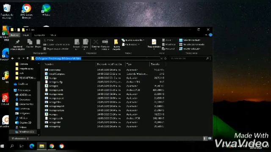Click Modificar in the ribbon

tap(169, 44)
